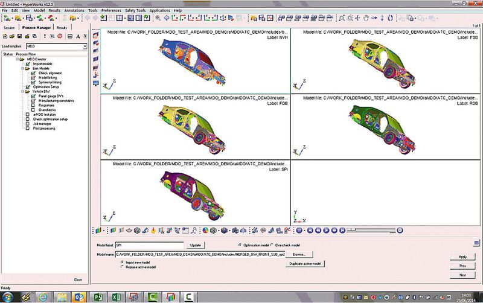
Task: Click the vertical double-arrow icon in top toolbar
Action: [x=382, y=18]
